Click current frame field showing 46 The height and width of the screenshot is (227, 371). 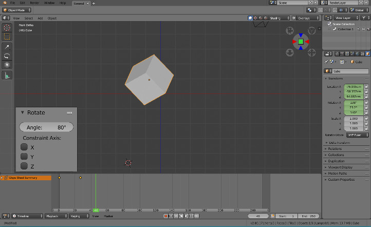[x=258, y=216]
